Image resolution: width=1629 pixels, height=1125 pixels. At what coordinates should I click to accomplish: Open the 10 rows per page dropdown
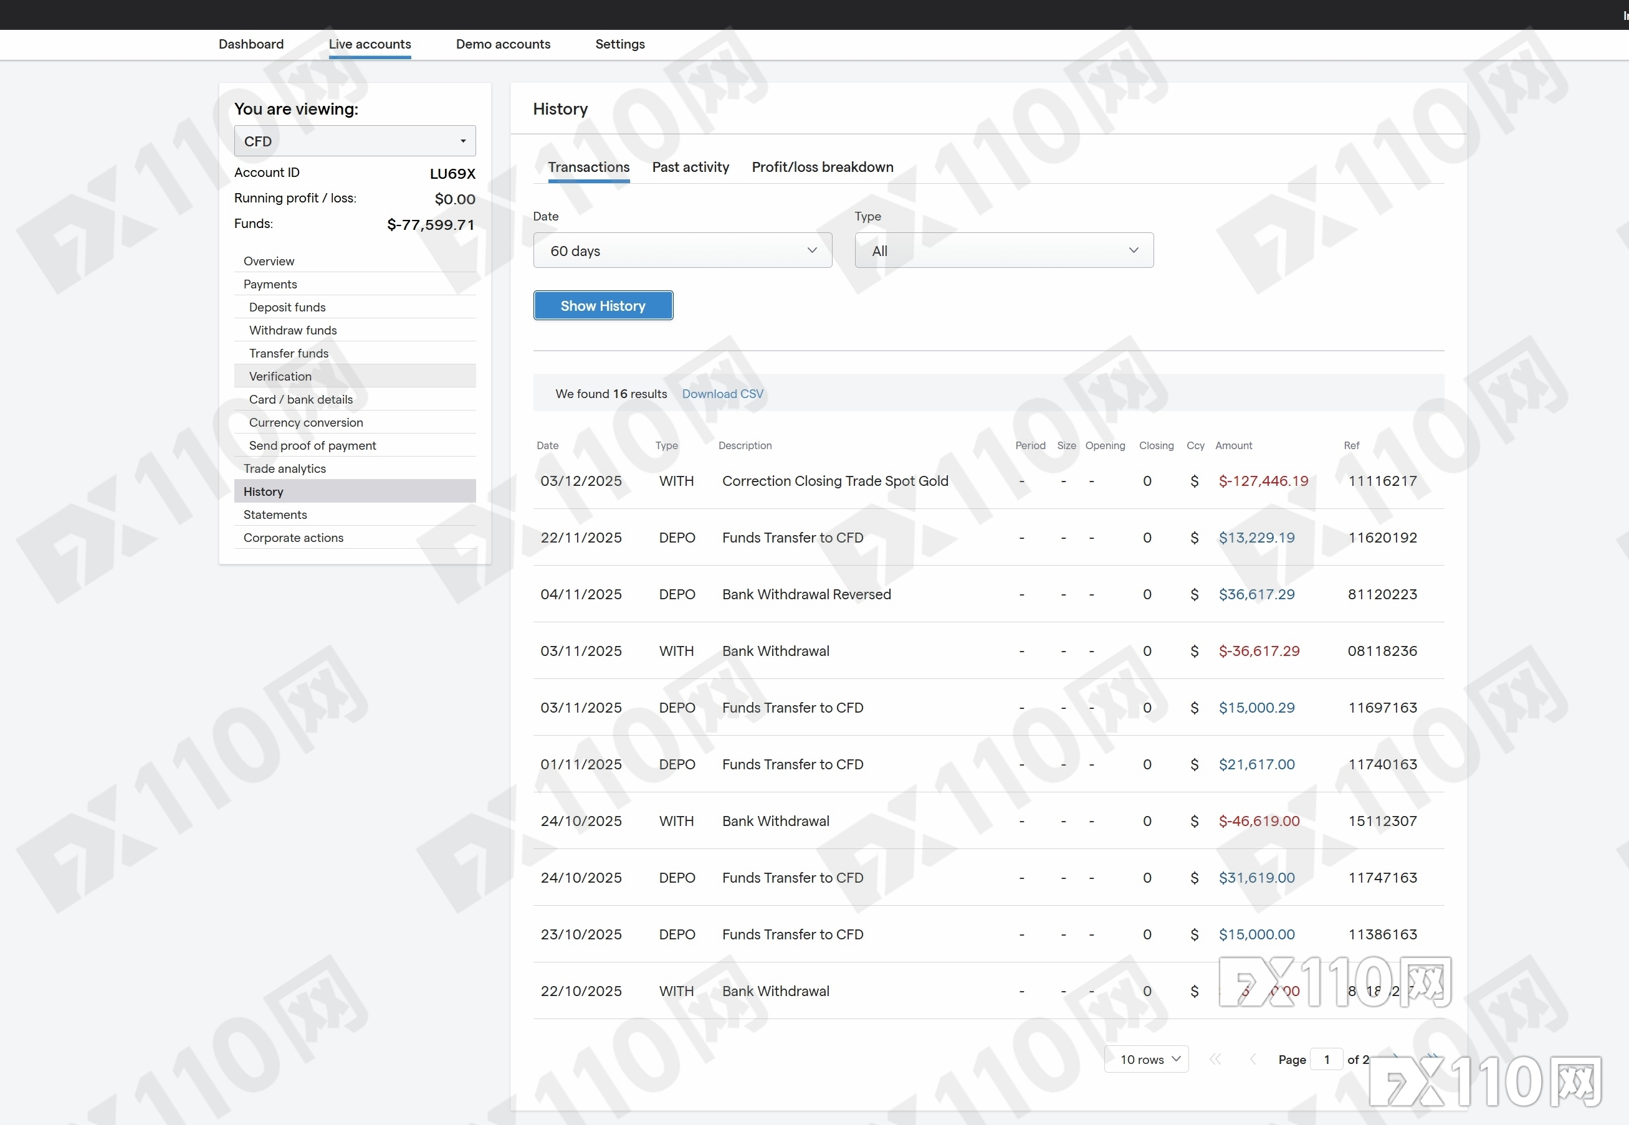[x=1146, y=1060]
